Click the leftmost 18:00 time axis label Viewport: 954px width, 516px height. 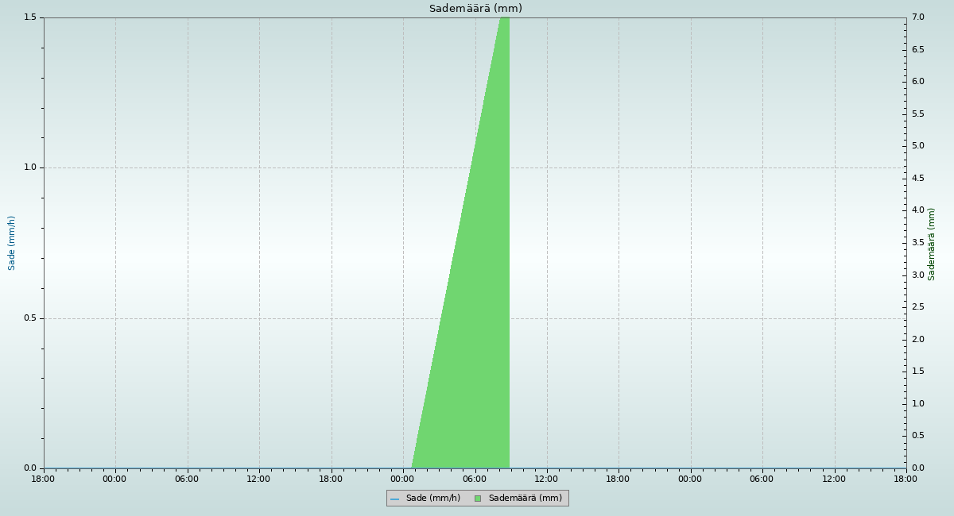(x=43, y=479)
